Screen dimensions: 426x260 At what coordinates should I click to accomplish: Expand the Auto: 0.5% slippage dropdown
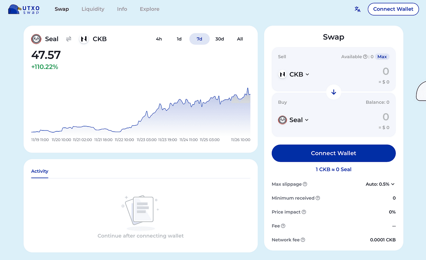click(x=380, y=184)
